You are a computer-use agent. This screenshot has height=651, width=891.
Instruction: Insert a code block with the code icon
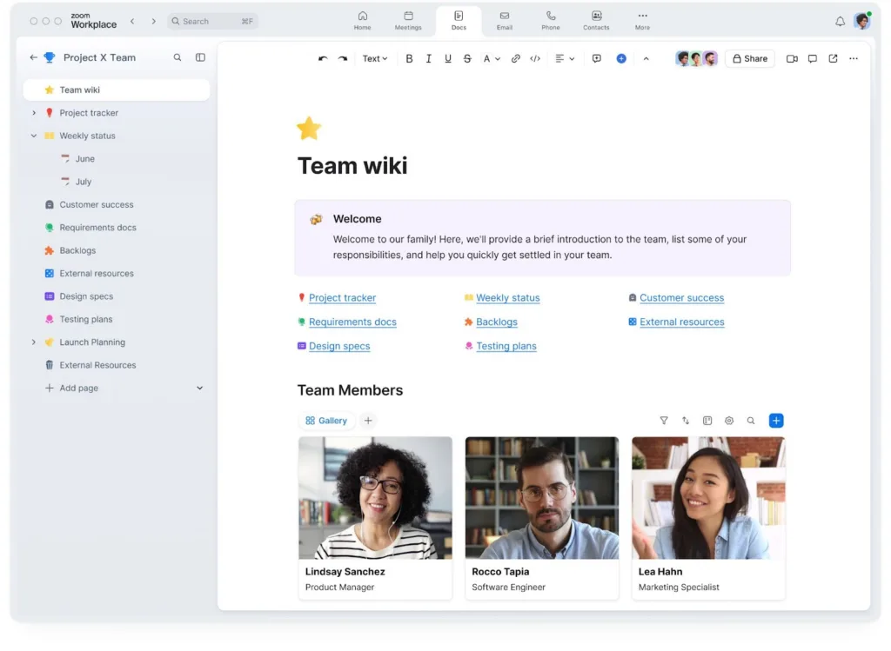534,58
